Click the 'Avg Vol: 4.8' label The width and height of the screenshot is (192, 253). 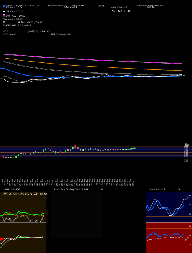(119, 7)
